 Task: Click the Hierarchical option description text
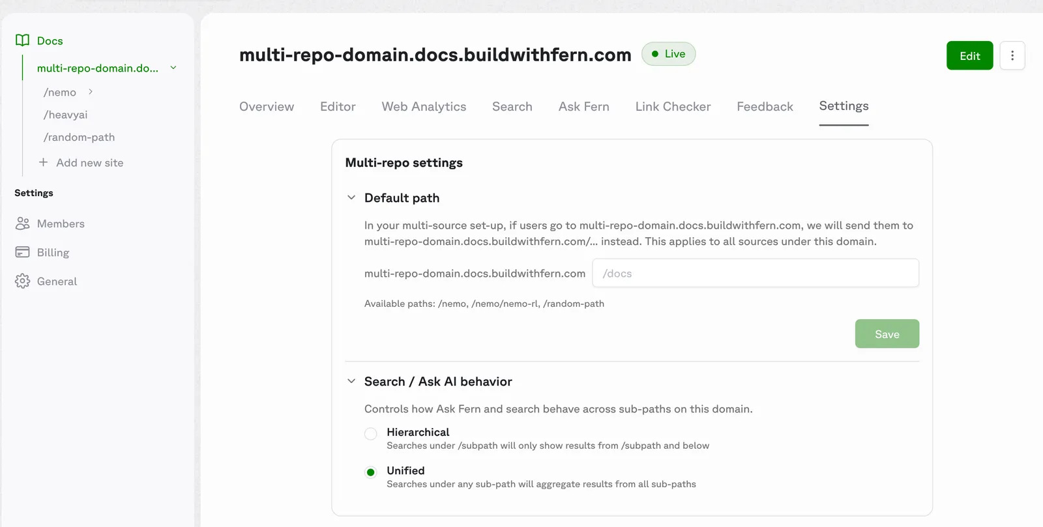point(548,446)
